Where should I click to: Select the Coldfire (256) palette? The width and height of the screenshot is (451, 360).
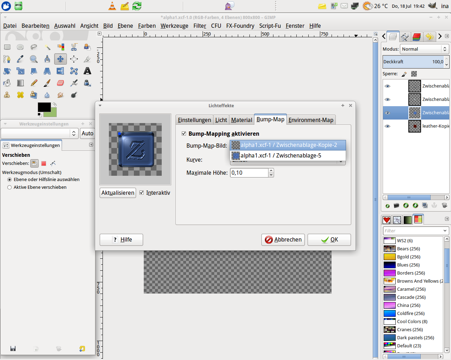click(x=411, y=313)
